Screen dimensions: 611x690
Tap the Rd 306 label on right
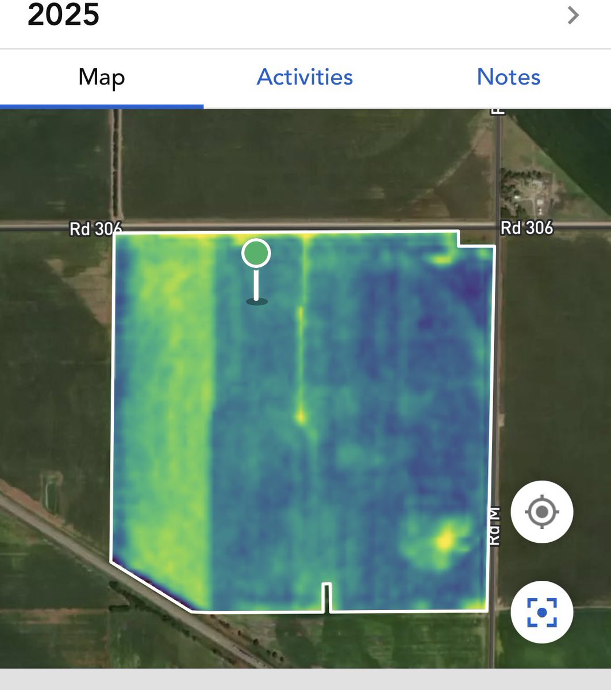pyautogui.click(x=527, y=228)
